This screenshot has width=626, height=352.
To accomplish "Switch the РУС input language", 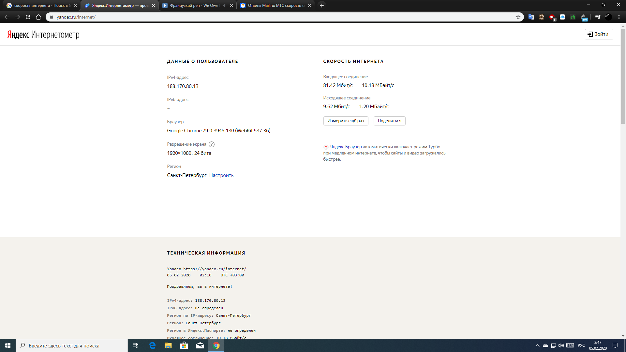I will pos(581,345).
